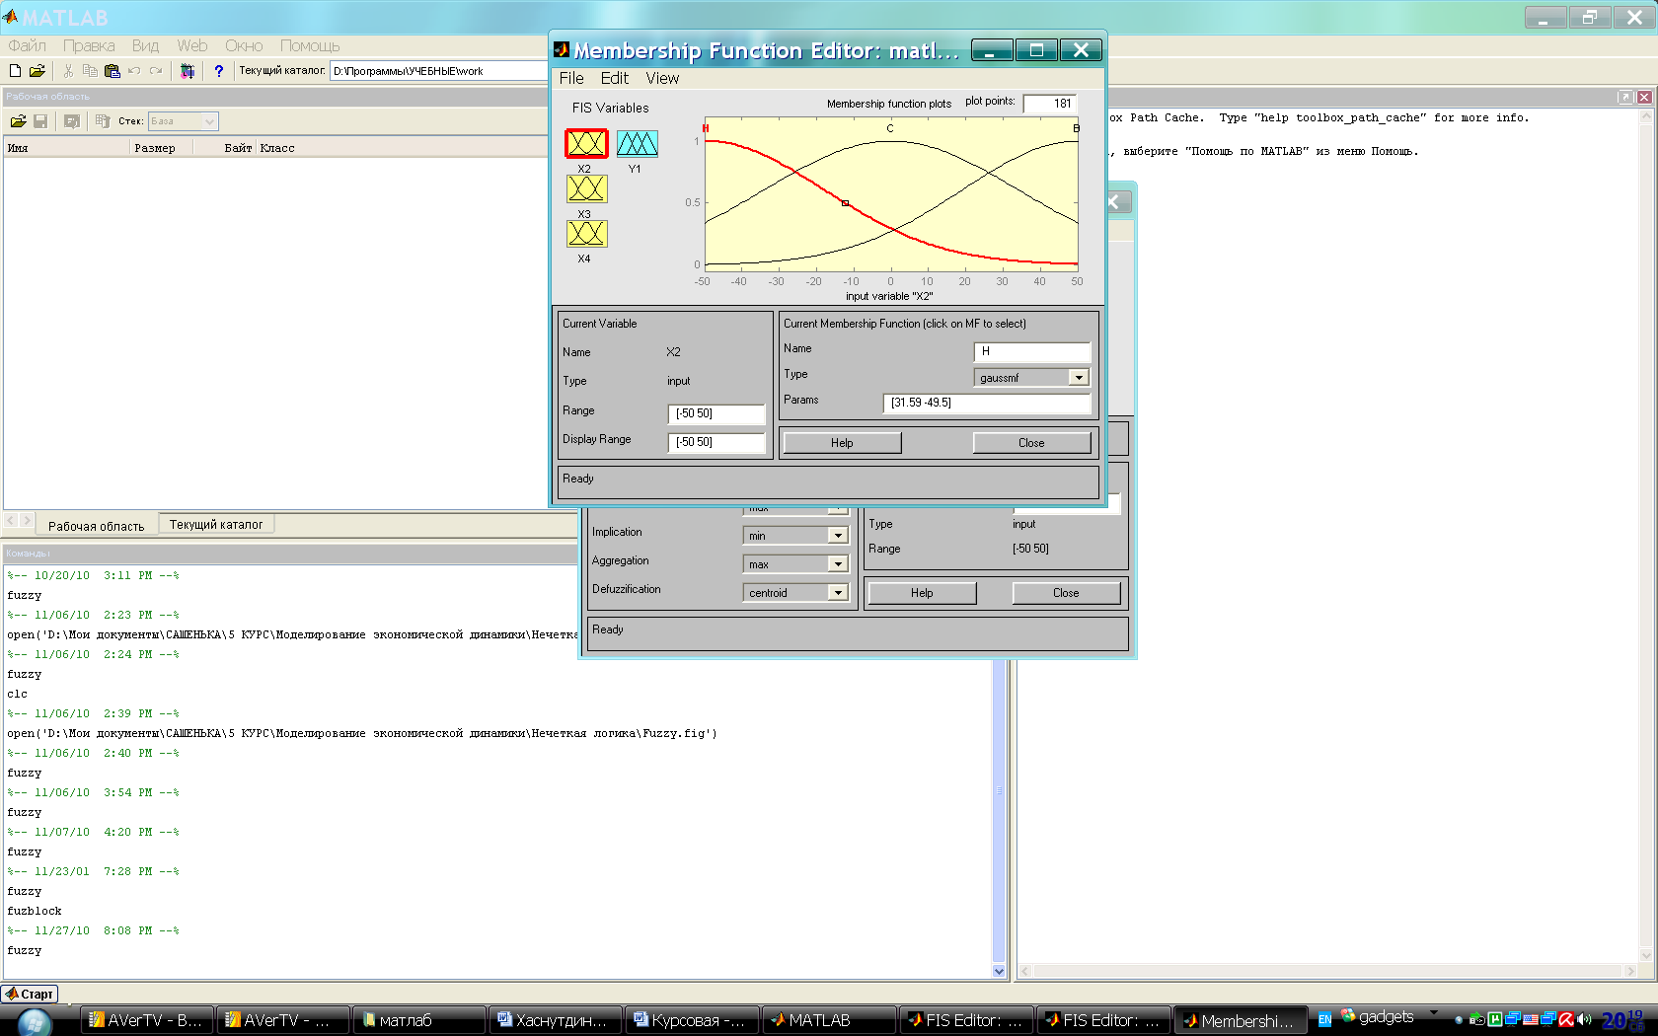1658x1036 pixels.
Task: Click the Cut scissors icon
Action: [x=68, y=71]
